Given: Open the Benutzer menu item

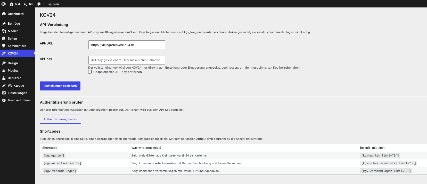Looking at the screenshot, I should pos(18,78).
